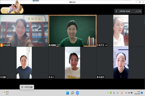Screen dimensions: 145x96
Task: Click the Tencent Meeting taskbar icon
Action: 78,93
